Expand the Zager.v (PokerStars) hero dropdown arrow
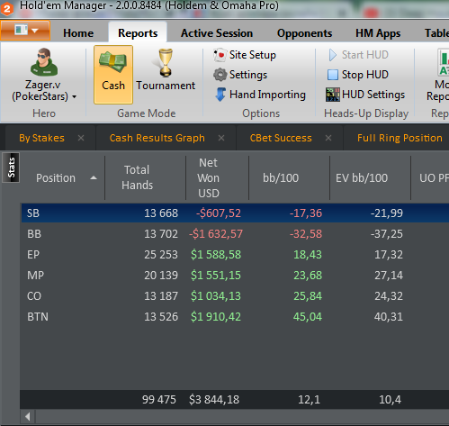Screen dimensions: 449x426 [74, 96]
